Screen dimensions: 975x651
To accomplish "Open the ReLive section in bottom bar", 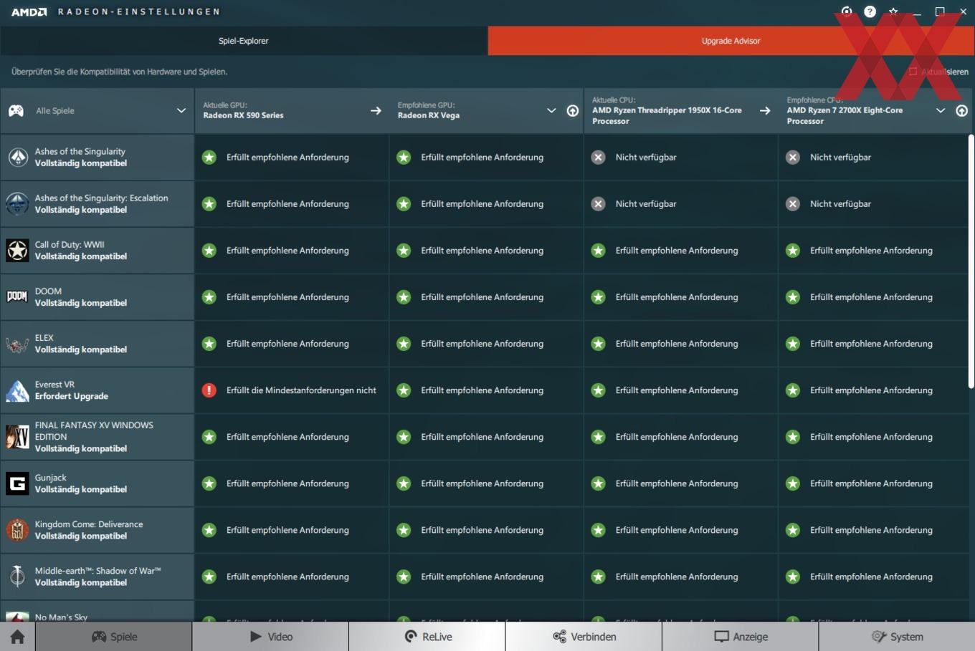I will click(427, 637).
